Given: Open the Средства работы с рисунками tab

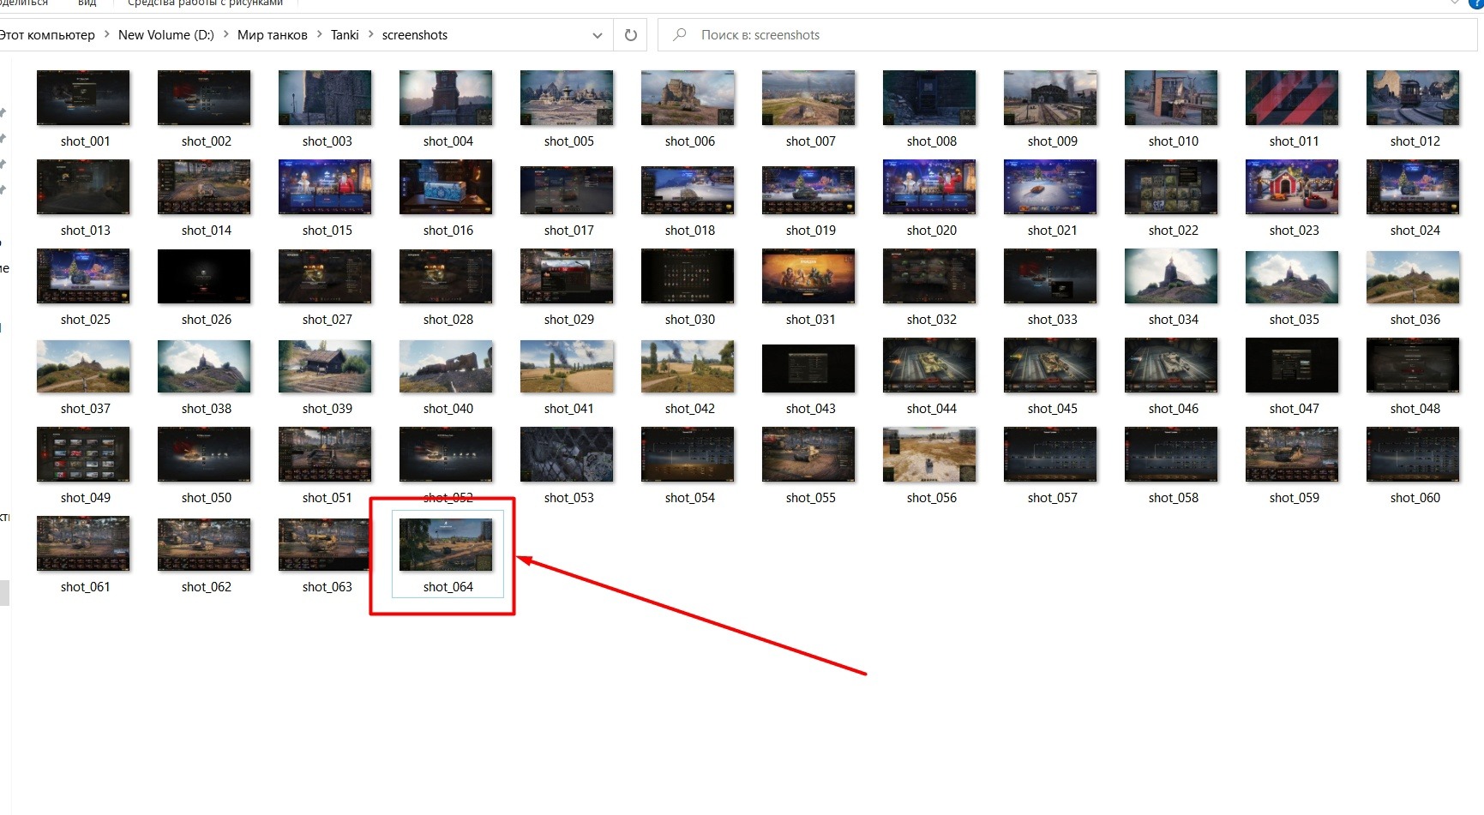Looking at the screenshot, I should click(x=205, y=3).
